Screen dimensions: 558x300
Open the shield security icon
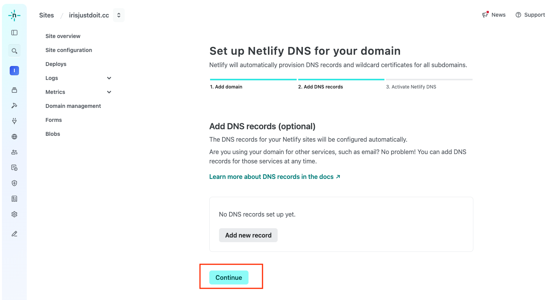click(14, 183)
